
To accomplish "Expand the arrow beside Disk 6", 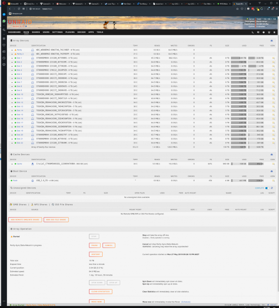I will tap(12, 78).
